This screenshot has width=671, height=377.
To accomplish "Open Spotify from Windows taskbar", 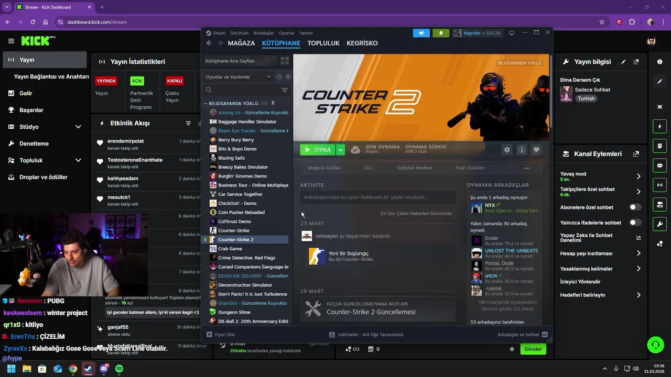I will pyautogui.click(x=119, y=369).
